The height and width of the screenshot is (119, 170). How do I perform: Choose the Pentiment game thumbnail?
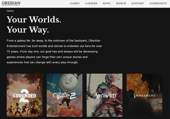(x=144, y=95)
